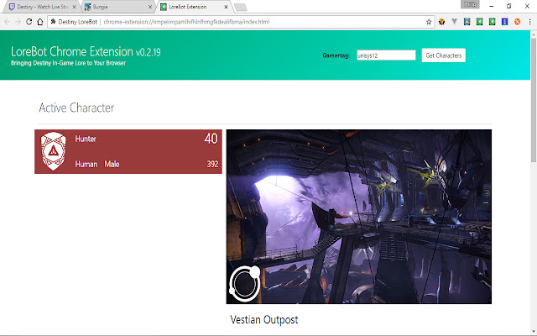Click the scrollbar up arrow
This screenshot has height=336, width=537.
(x=534, y=34)
